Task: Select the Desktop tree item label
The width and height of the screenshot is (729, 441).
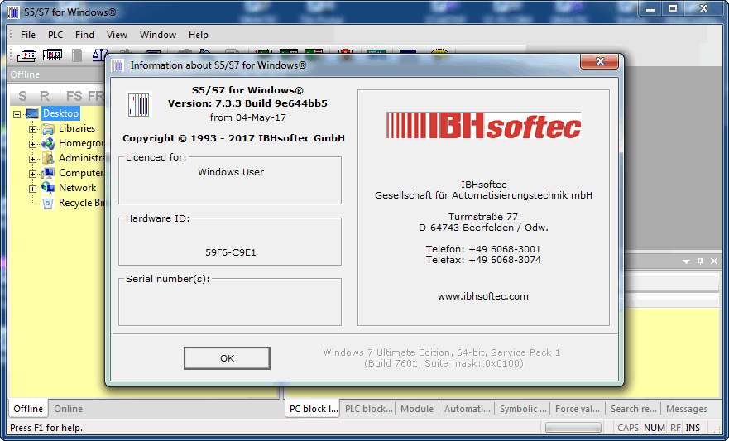Action: (61, 113)
